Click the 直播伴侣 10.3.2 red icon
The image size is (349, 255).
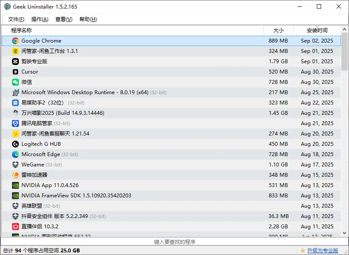pos(15,227)
